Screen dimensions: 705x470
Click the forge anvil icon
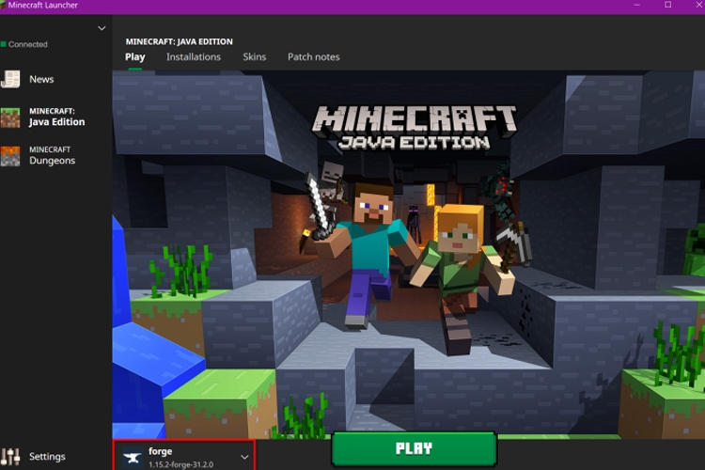coord(133,458)
